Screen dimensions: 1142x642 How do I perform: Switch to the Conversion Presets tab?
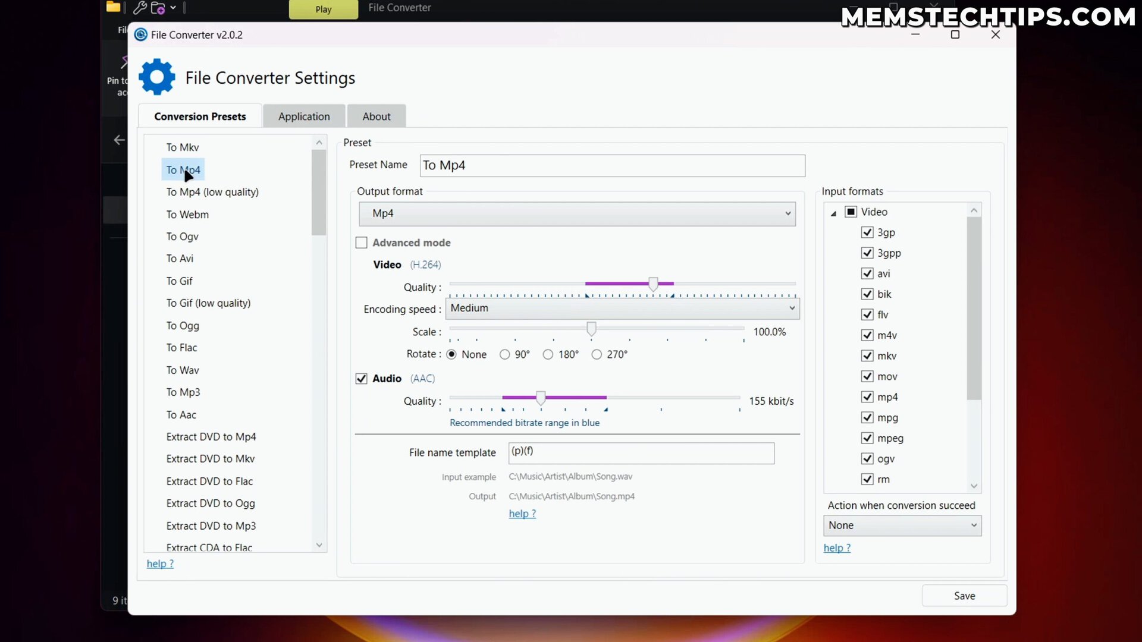200,117
